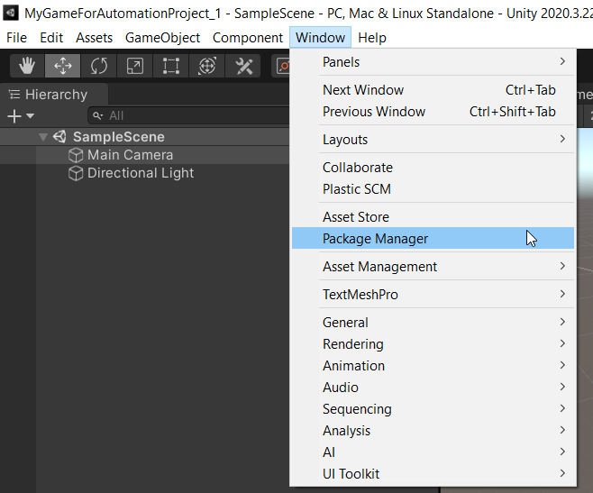Open the Assets menu
The width and height of the screenshot is (593, 493).
click(94, 38)
